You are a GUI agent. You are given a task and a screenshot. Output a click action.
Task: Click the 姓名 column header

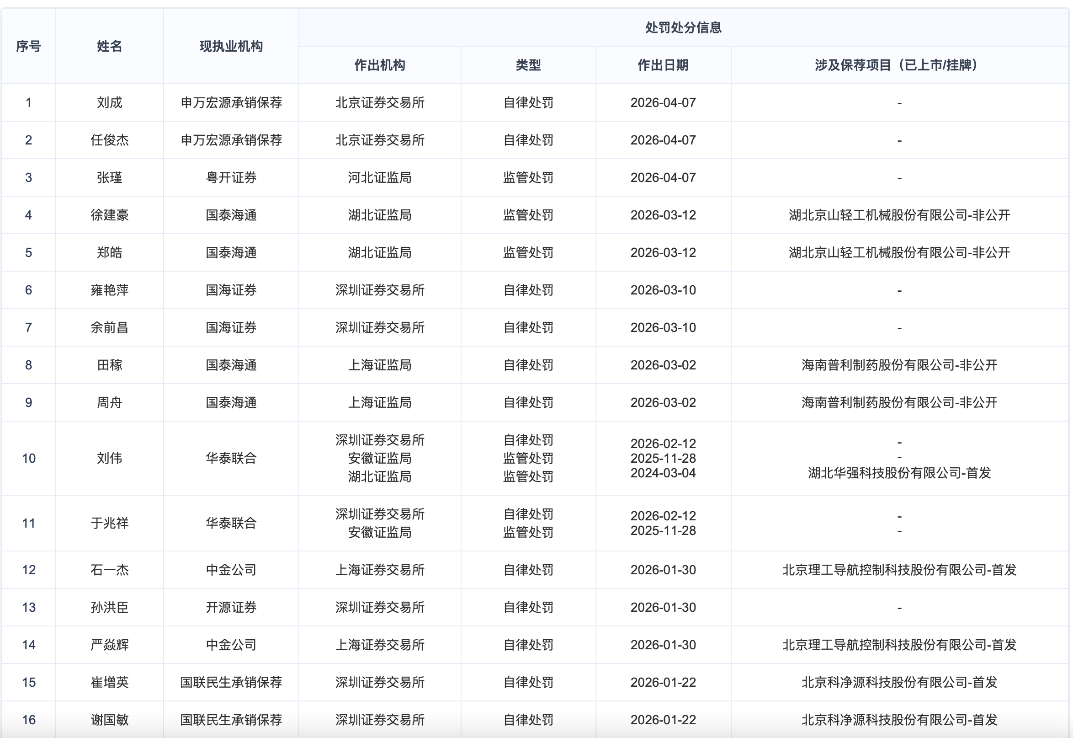tap(110, 46)
